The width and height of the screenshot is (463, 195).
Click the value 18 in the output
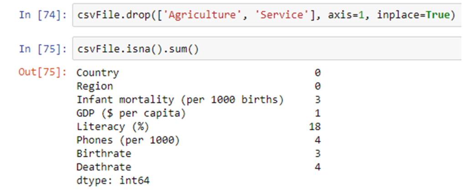point(314,126)
